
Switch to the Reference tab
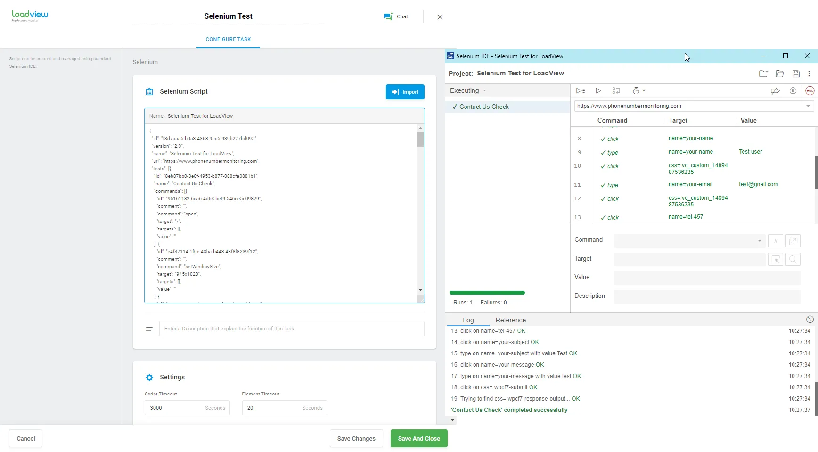pos(510,320)
